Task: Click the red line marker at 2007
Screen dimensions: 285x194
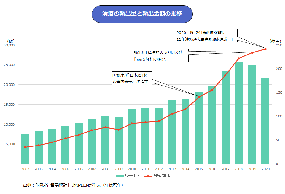Action: tap(92, 130)
